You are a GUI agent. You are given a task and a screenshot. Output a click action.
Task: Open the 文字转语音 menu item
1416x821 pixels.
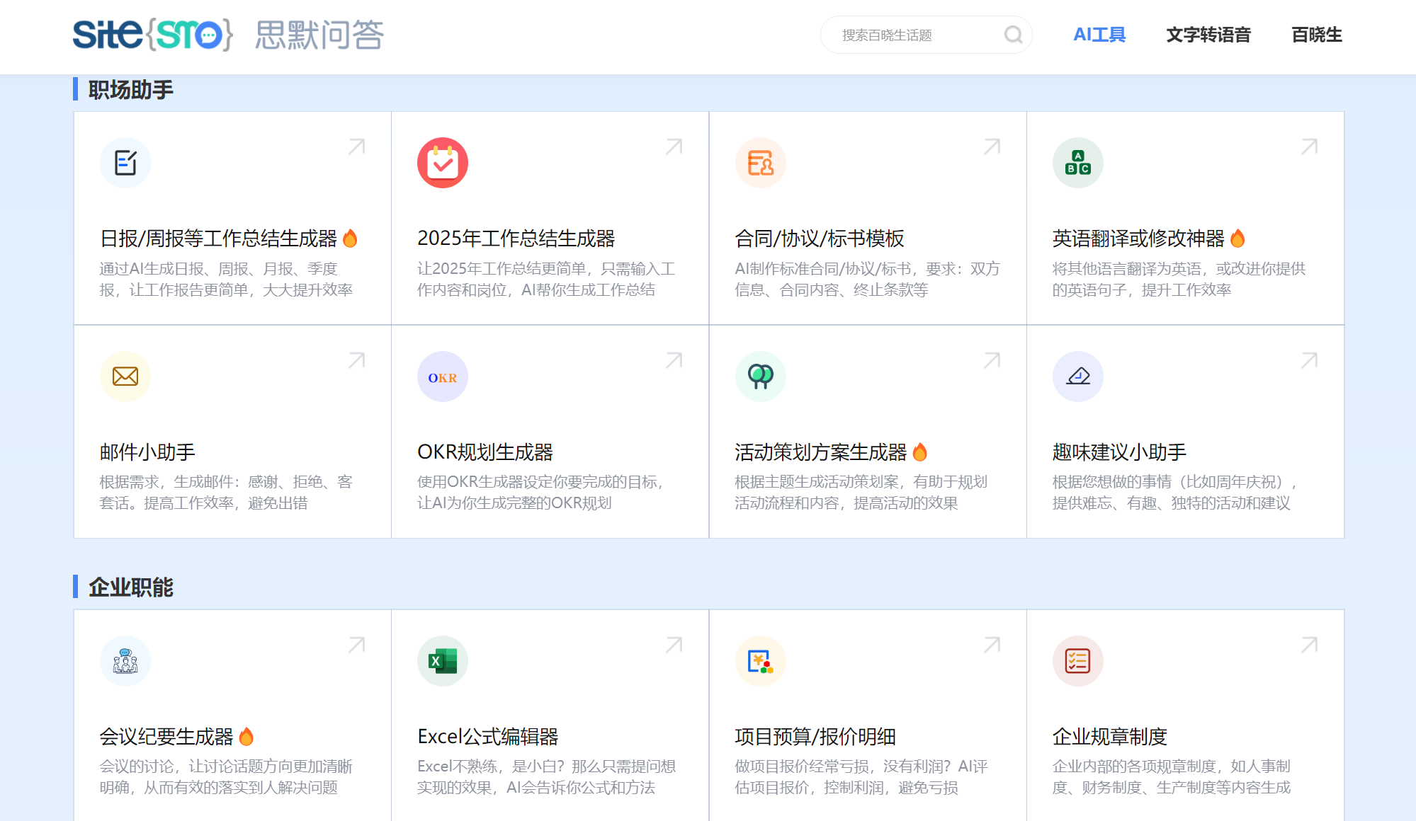click(1208, 34)
